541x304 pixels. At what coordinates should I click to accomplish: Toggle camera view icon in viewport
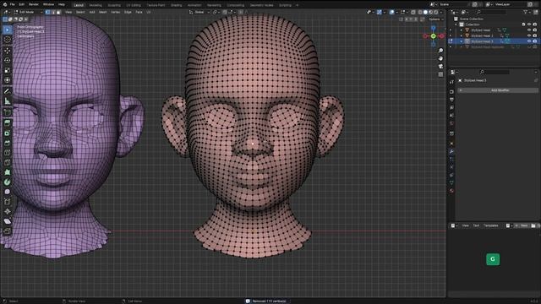pos(440,67)
